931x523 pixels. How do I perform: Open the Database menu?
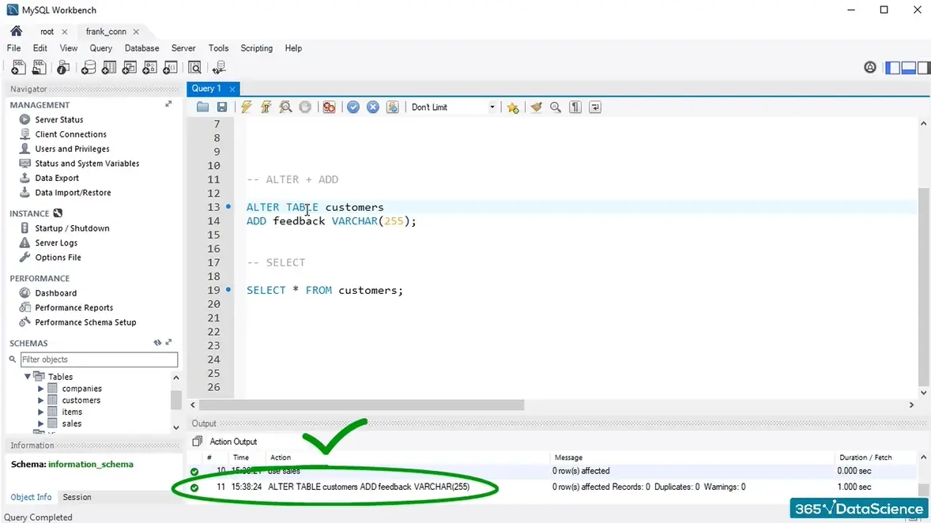pyautogui.click(x=141, y=48)
